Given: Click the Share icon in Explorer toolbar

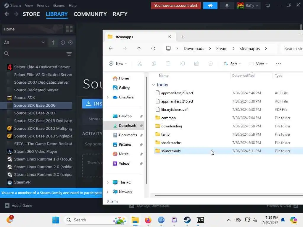Looking at the screenshot, I should (x=196, y=64).
